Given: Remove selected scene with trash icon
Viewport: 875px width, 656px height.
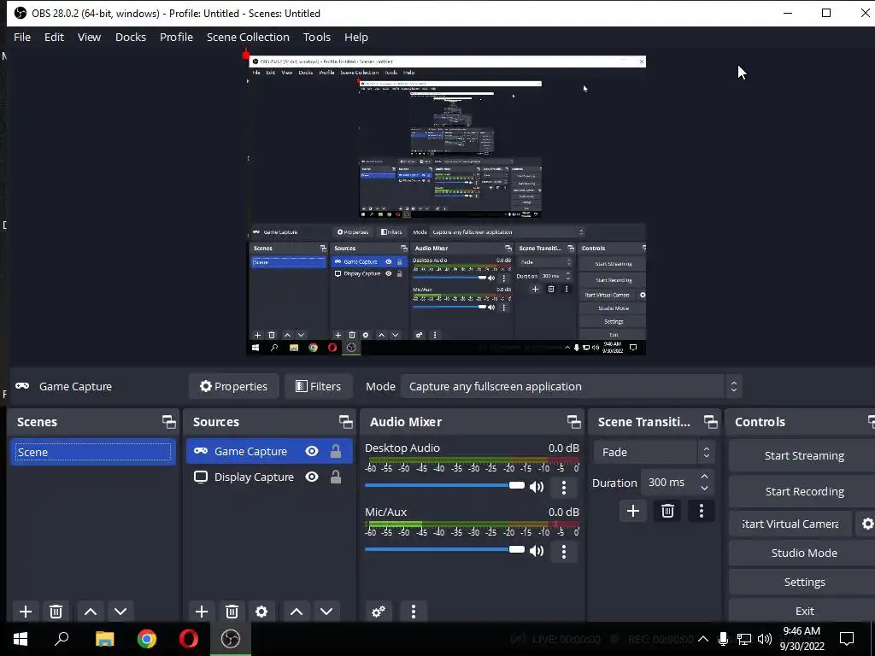Looking at the screenshot, I should point(56,612).
